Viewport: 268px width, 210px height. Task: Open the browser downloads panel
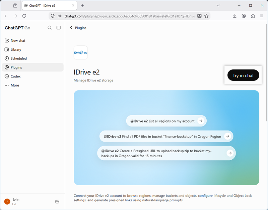pyautogui.click(x=235, y=16)
